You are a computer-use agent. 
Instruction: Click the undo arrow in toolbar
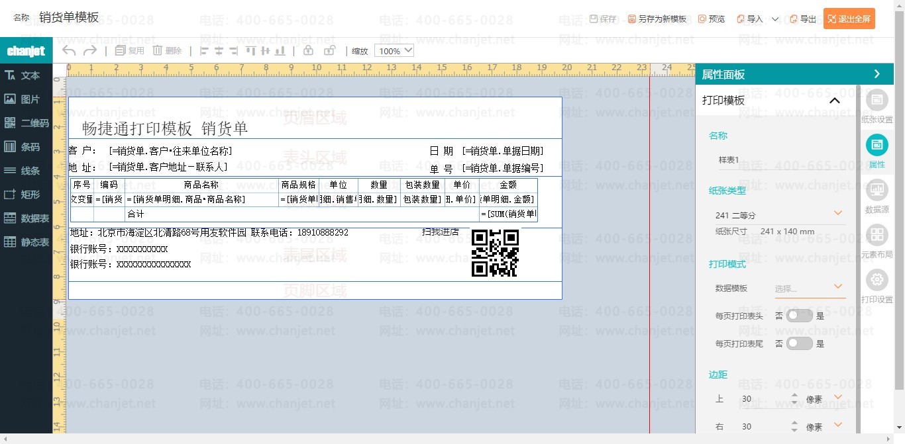69,51
